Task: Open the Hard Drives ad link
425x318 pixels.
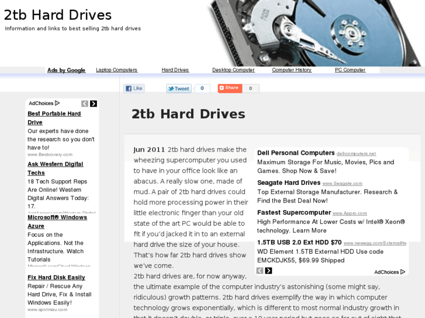Action: pyautogui.click(x=175, y=70)
